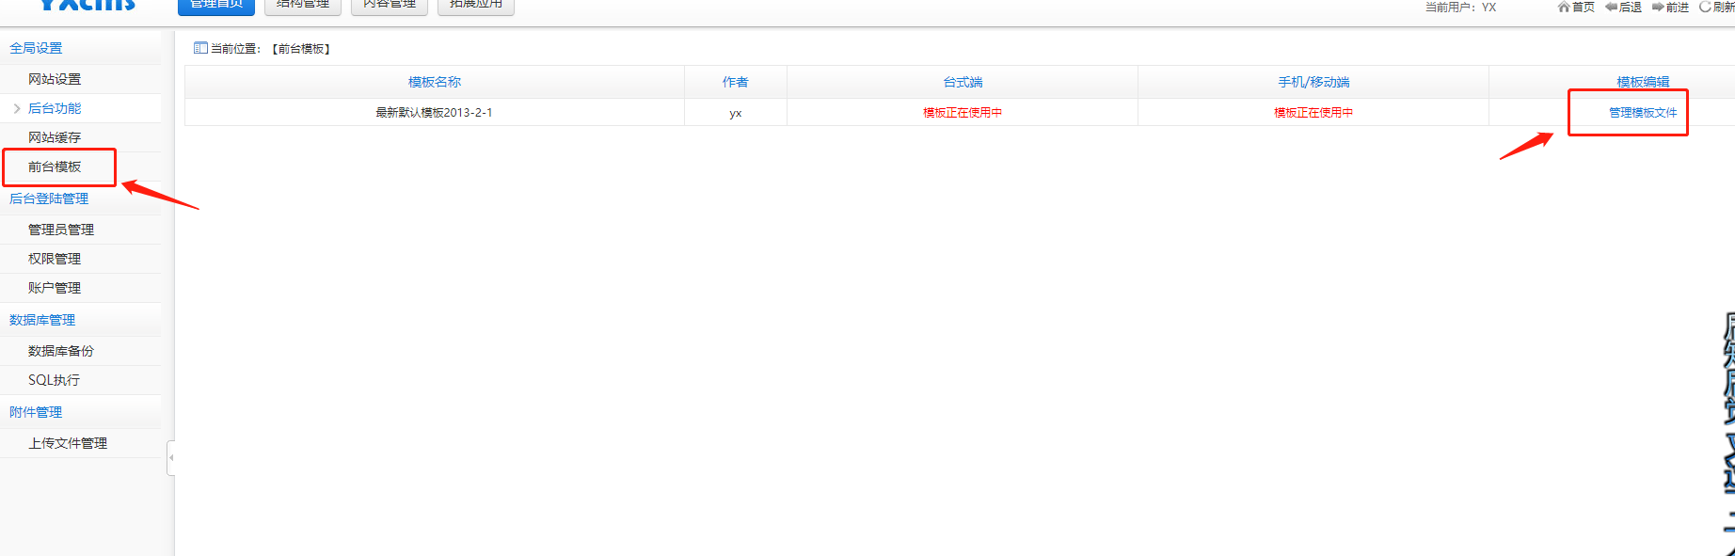Select 前台模板 in the sidebar
The width and height of the screenshot is (1735, 556).
55,167
